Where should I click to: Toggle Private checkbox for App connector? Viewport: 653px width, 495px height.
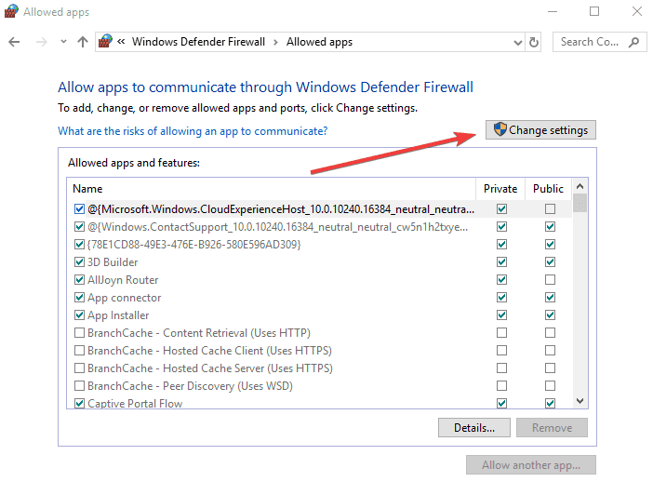[x=502, y=298]
